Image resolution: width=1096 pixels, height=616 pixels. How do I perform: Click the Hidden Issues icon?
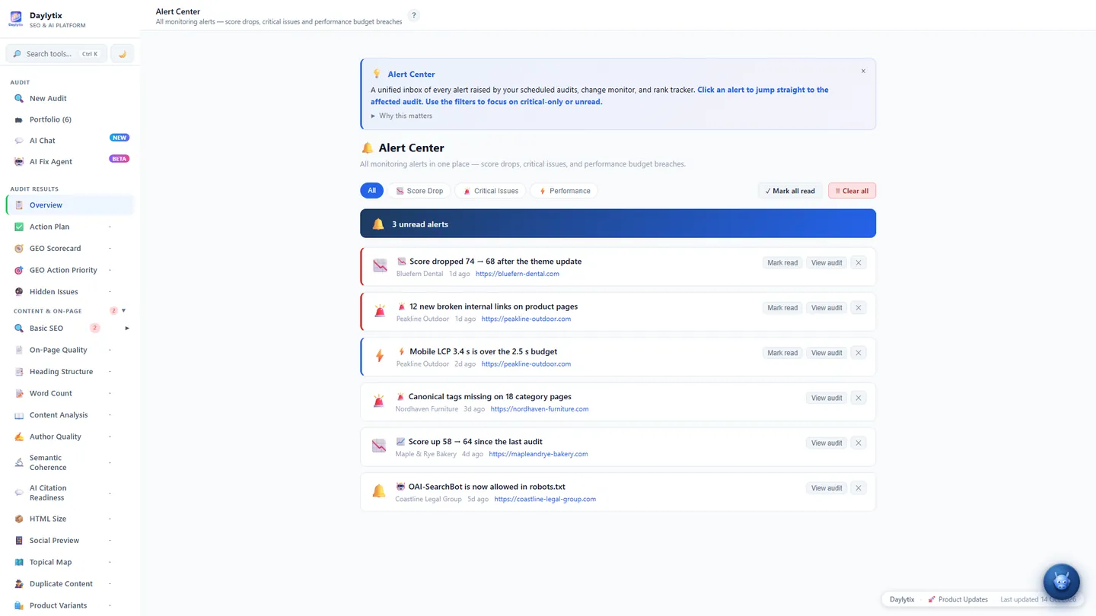coord(19,292)
